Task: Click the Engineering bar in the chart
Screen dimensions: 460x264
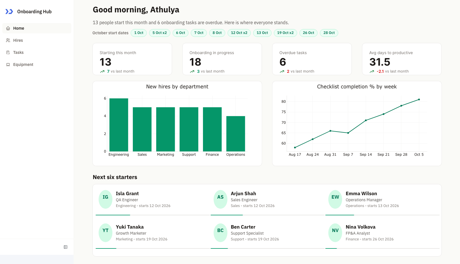Action: (x=119, y=125)
